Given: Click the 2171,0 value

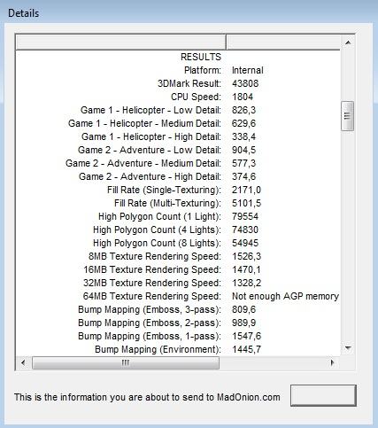Looking at the screenshot, I should pyautogui.click(x=246, y=190).
